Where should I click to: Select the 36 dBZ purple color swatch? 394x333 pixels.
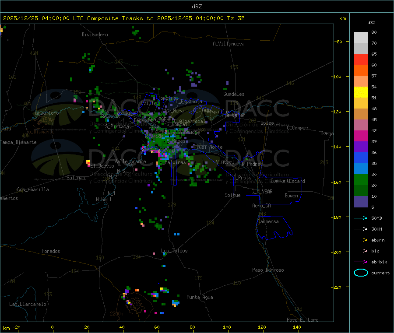click(361, 147)
